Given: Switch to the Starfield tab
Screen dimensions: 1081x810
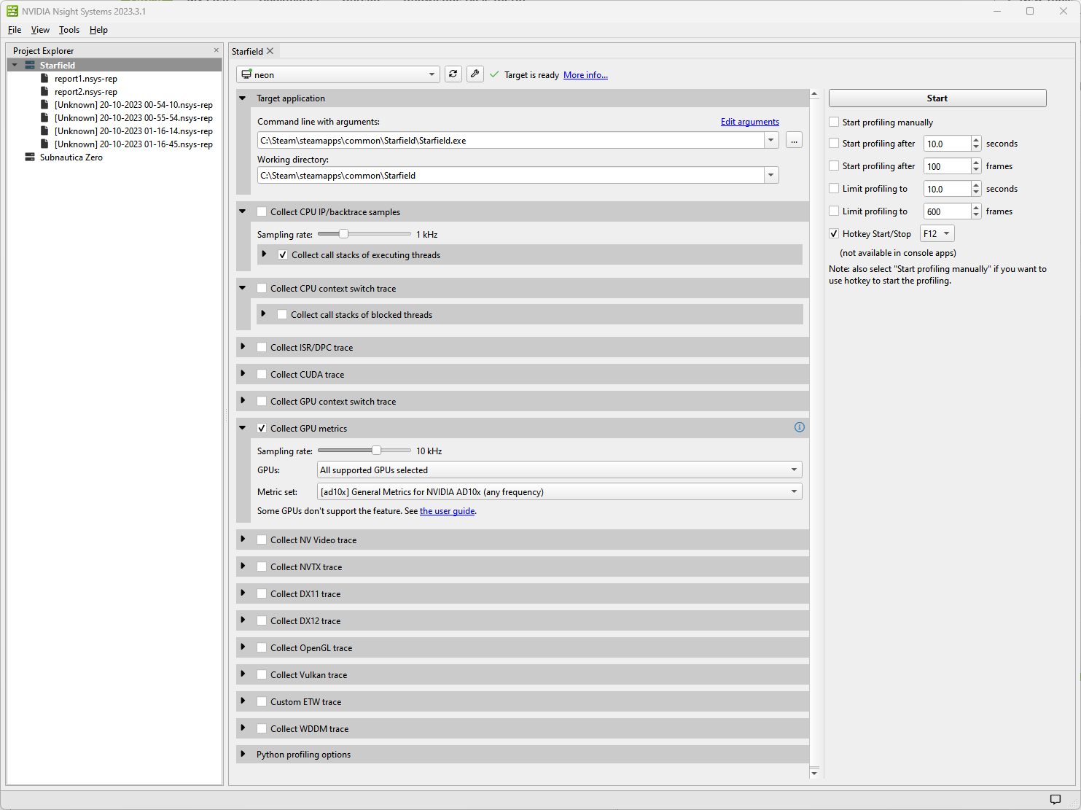Looking at the screenshot, I should (x=248, y=51).
